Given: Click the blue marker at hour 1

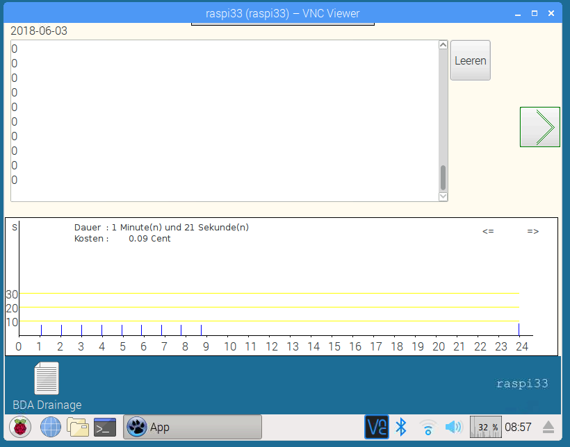Looking at the screenshot, I should tap(41, 330).
